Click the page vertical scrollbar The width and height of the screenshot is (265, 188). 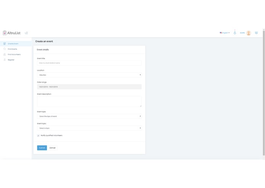click(x=263, y=94)
